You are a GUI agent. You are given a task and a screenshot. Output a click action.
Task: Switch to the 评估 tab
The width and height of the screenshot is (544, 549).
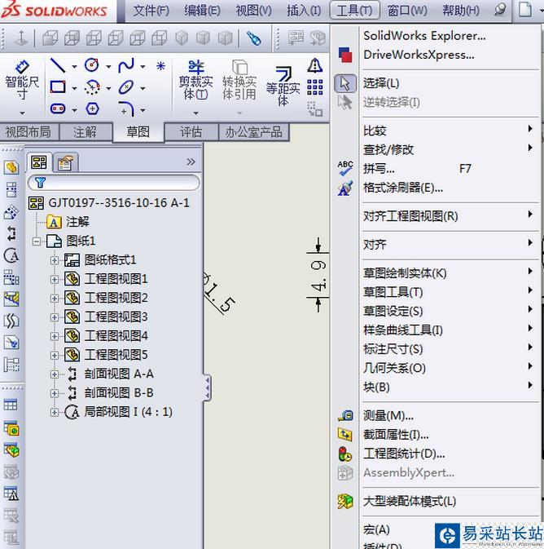191,132
